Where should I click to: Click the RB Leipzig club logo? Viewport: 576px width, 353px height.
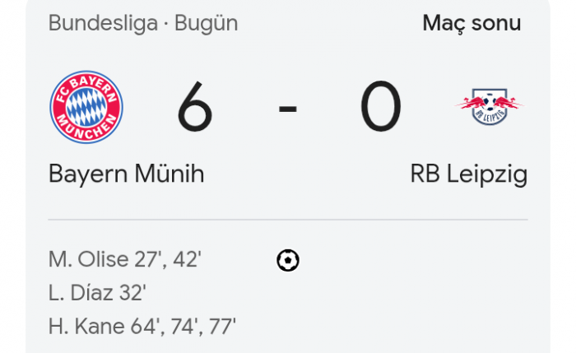click(490, 107)
